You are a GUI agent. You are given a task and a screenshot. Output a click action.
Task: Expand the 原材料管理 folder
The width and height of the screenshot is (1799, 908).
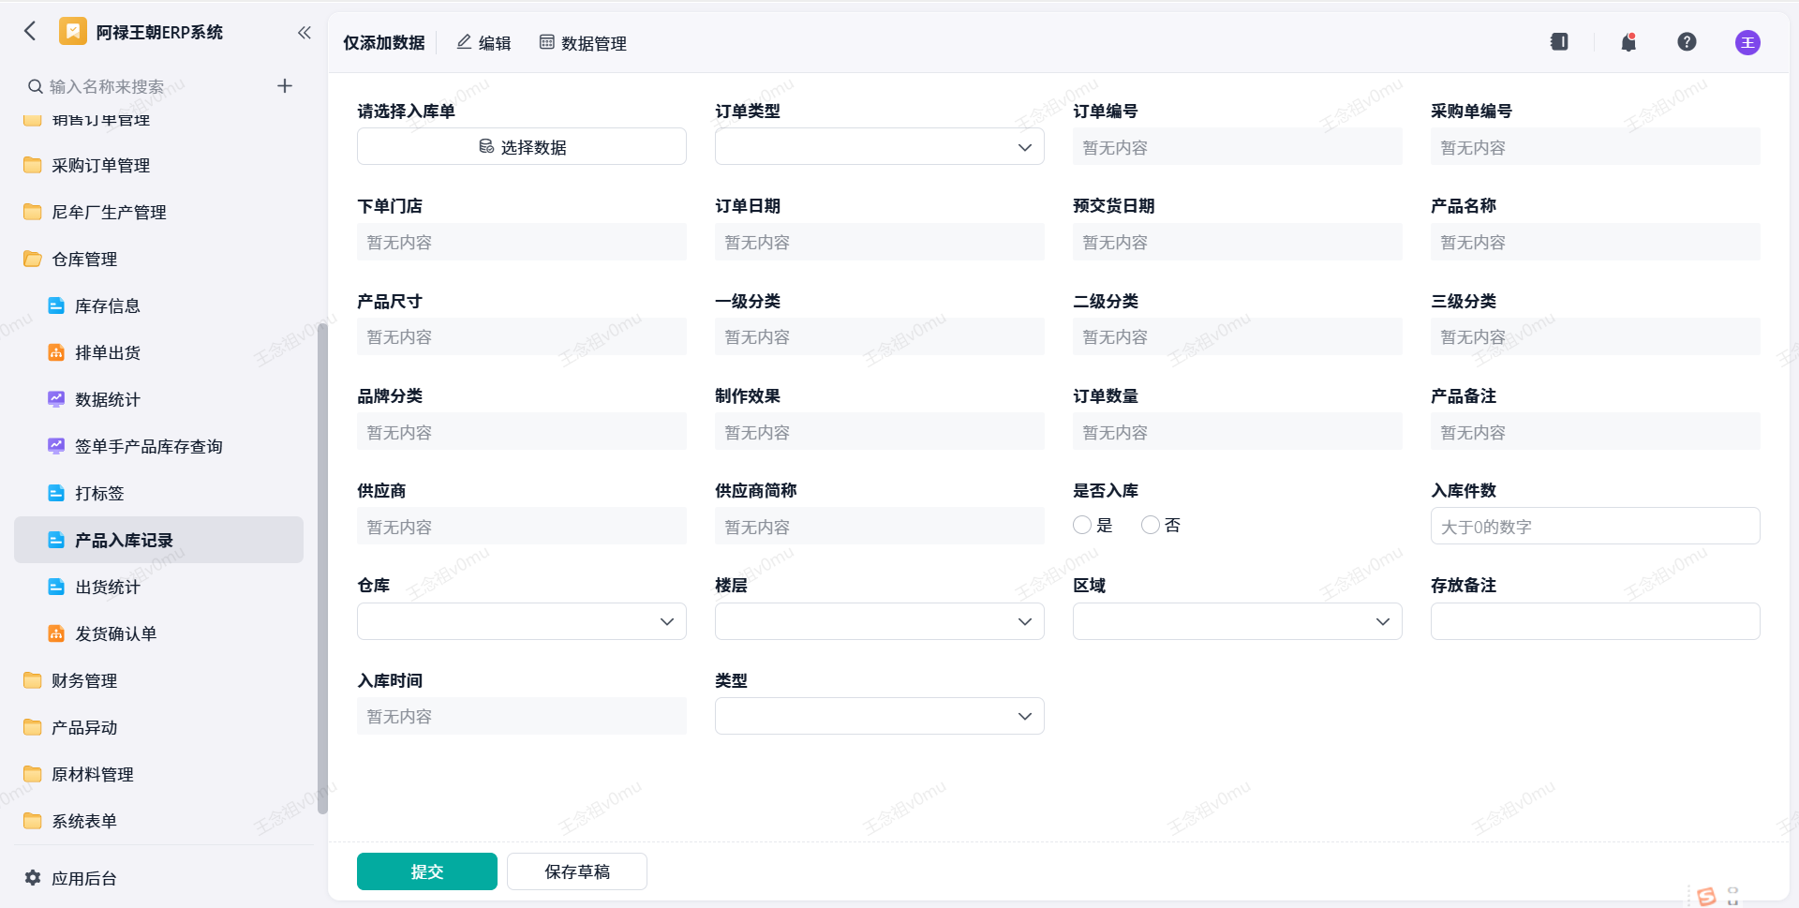tap(159, 774)
